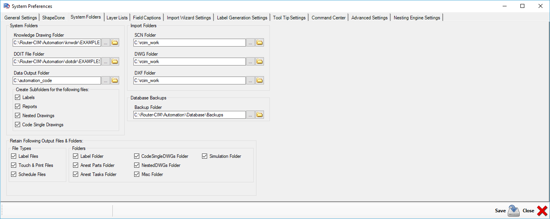Click ellipsis button for DOIT File Folder
Screen dimensions: 550x219
pos(105,62)
